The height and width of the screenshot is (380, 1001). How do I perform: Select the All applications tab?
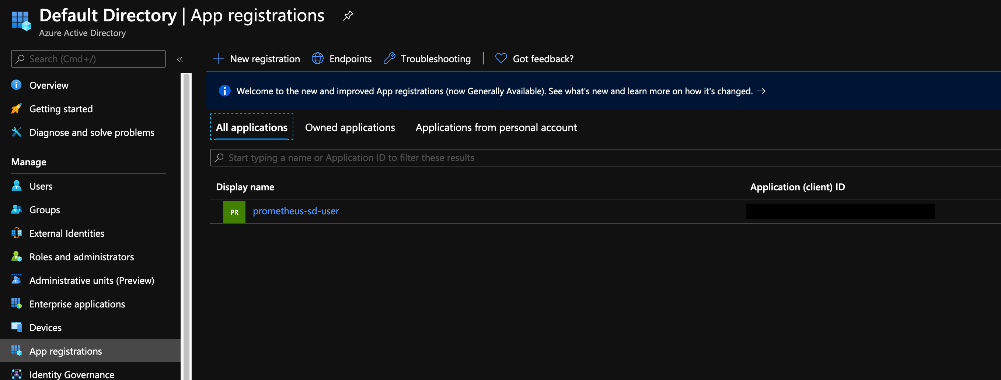tap(252, 127)
